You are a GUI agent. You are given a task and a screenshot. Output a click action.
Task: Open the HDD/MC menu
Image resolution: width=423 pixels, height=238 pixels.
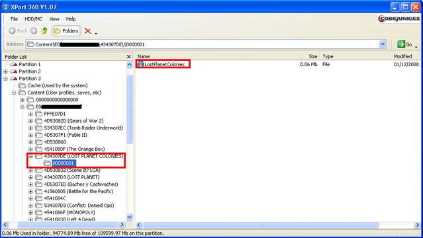[x=34, y=19]
